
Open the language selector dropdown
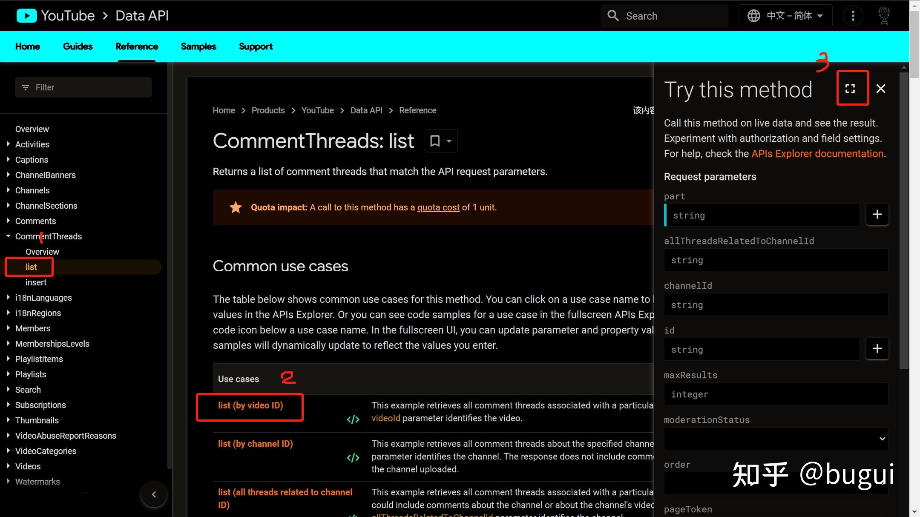click(x=785, y=16)
